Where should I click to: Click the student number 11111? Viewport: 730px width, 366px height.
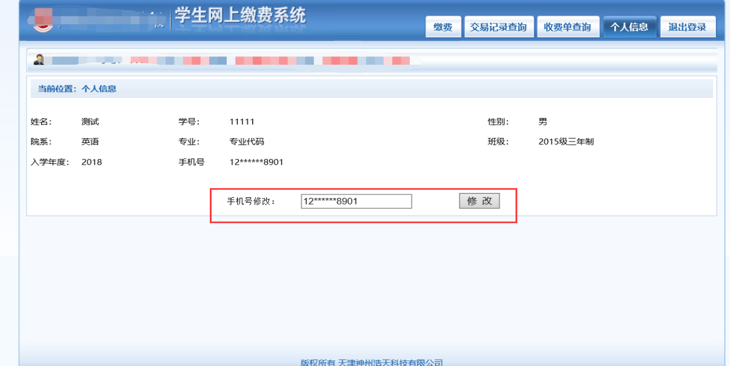point(241,122)
